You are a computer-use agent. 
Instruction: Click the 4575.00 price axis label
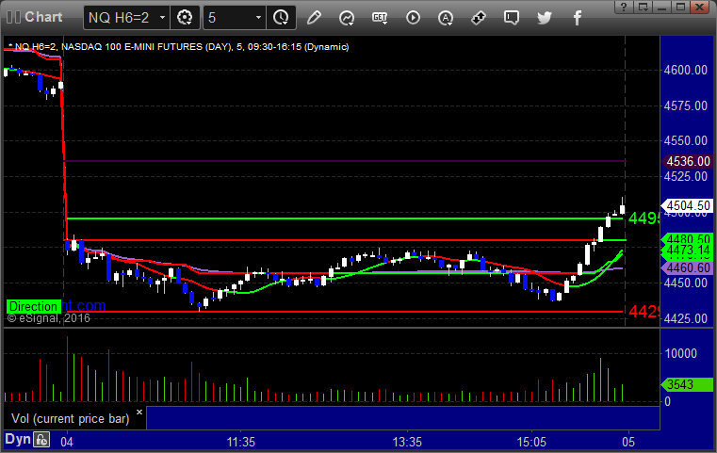click(x=686, y=105)
